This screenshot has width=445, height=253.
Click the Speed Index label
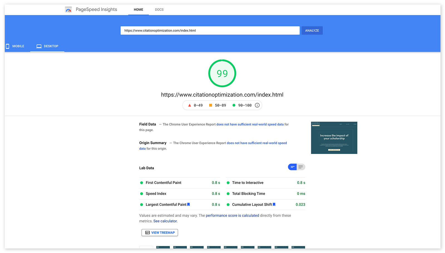(x=156, y=194)
